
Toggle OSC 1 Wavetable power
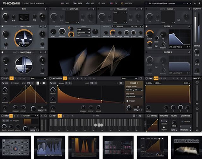(x=2, y=26)
